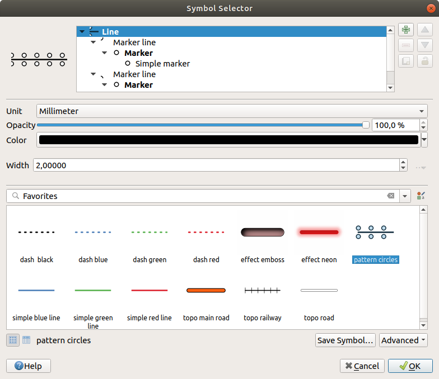Choose the effect neon symbol
Screen dimensions: 439x379
319,242
